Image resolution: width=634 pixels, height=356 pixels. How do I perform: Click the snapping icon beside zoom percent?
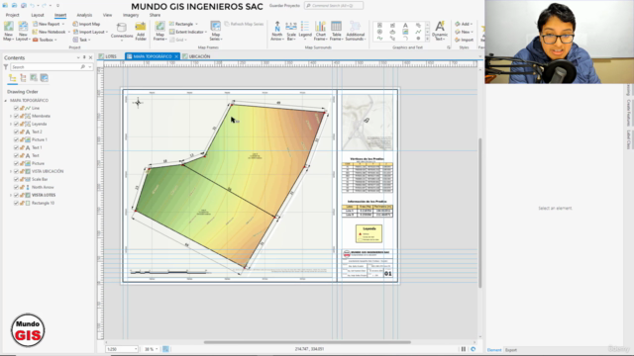click(165, 349)
